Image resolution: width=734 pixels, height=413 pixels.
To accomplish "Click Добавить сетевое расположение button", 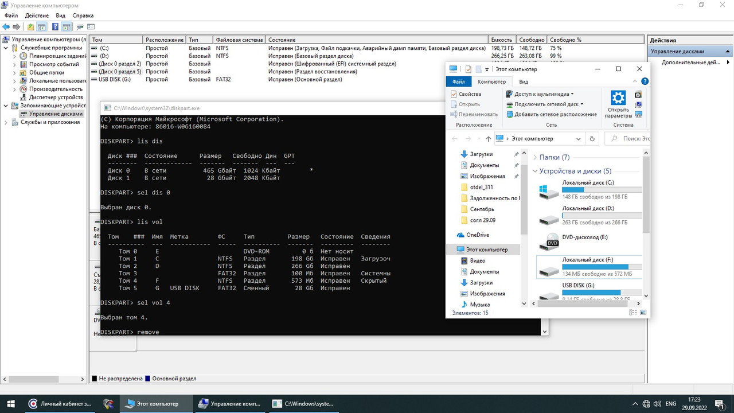I will pyautogui.click(x=551, y=114).
